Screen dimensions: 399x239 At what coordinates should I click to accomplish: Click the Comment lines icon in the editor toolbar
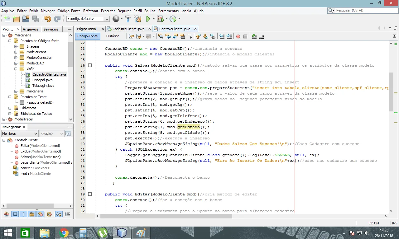point(254,36)
